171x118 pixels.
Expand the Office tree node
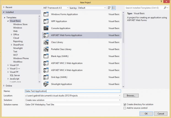coord(12,35)
